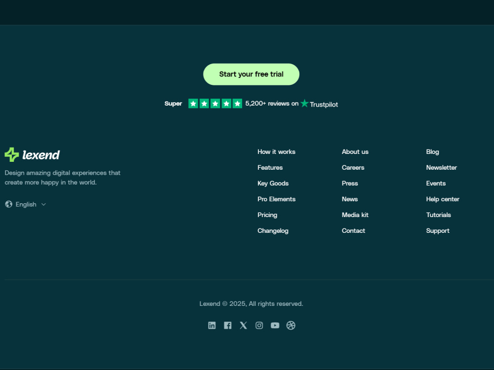The image size is (494, 370).
Task: Download via Media kit link
Action: [355, 215]
